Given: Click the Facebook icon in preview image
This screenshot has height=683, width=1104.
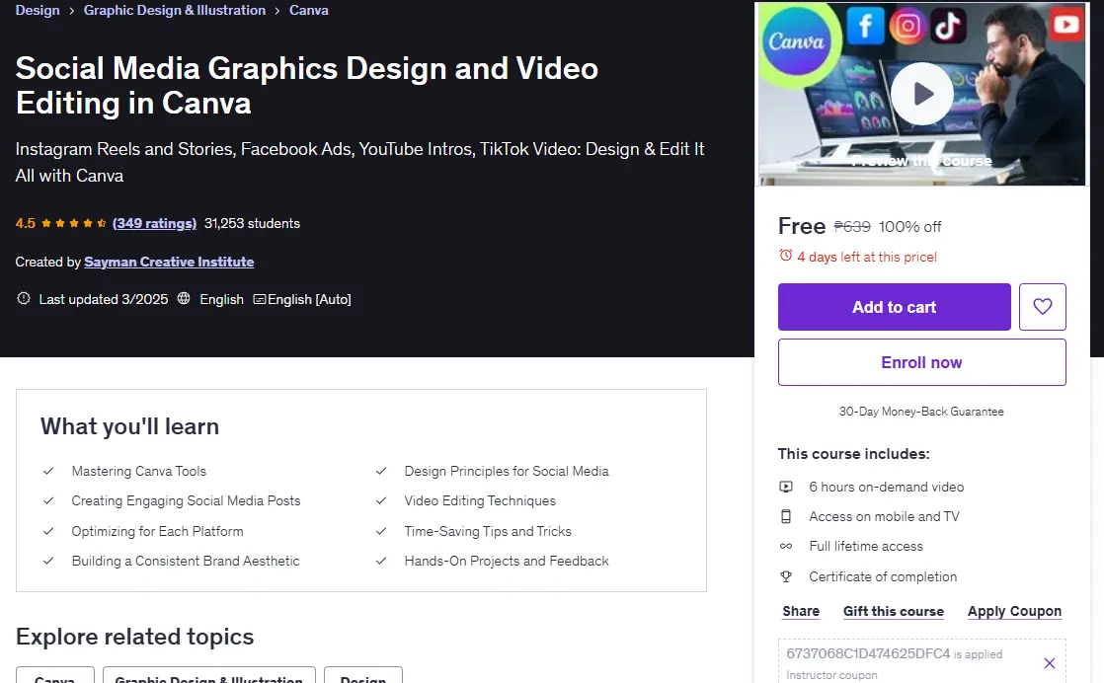Looking at the screenshot, I should (865, 26).
